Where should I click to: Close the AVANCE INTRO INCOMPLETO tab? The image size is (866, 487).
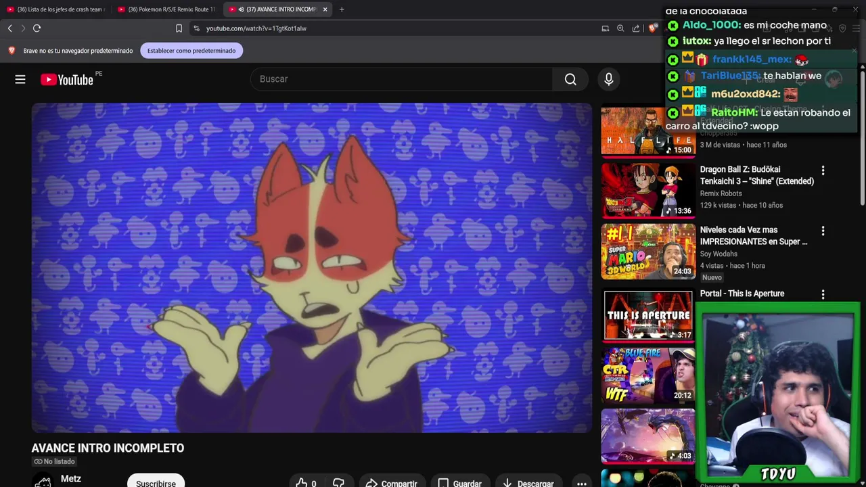(325, 9)
